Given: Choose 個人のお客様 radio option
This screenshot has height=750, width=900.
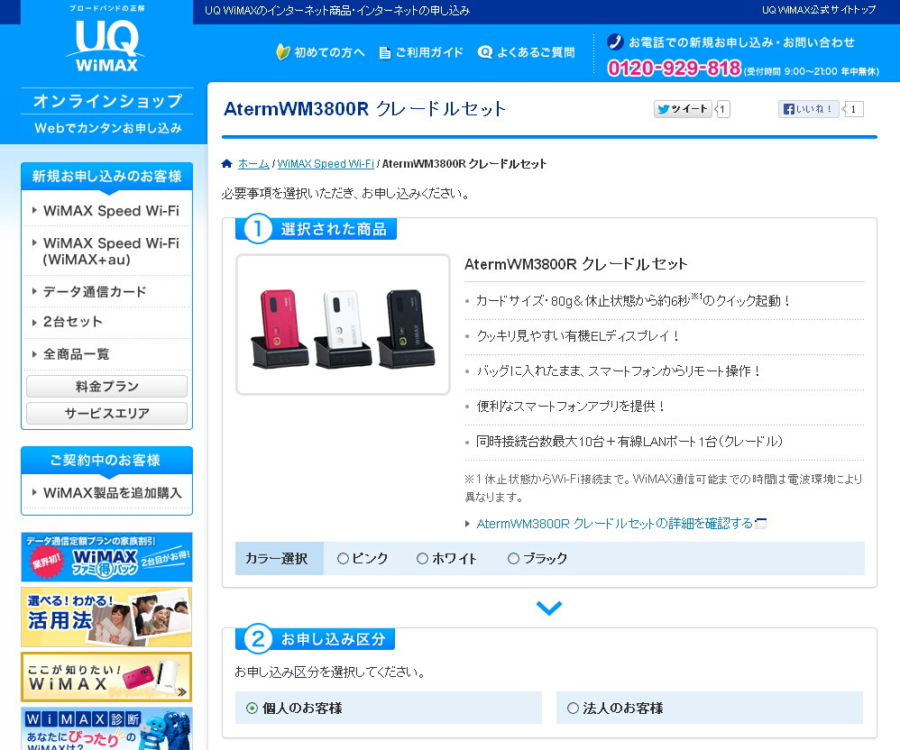Looking at the screenshot, I should (x=252, y=709).
